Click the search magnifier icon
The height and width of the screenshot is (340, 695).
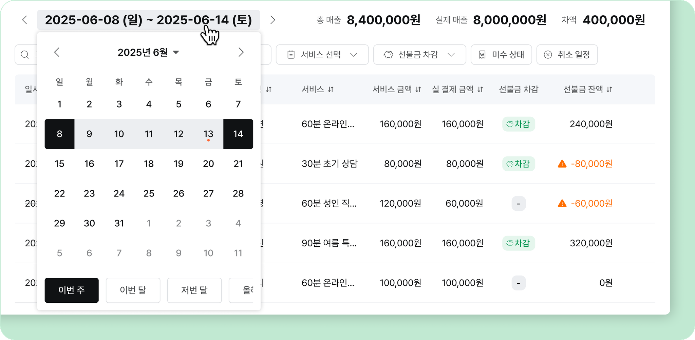coord(25,55)
